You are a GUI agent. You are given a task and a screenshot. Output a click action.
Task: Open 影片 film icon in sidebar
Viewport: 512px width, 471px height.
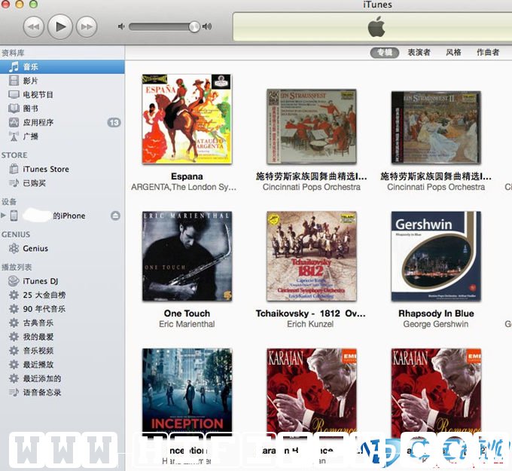(14, 81)
